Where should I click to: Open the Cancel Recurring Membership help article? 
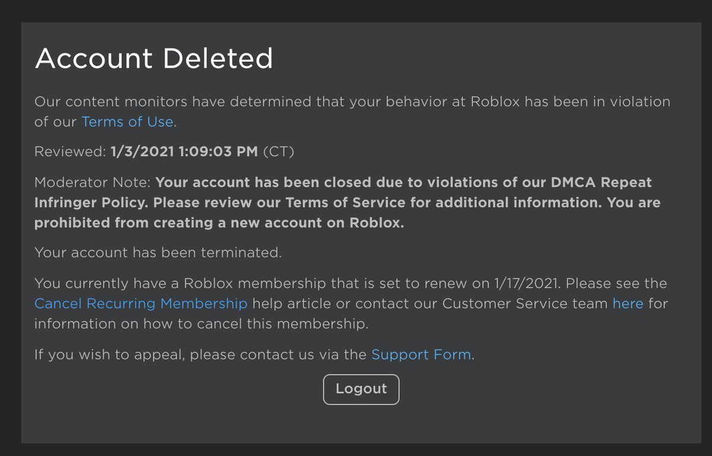[141, 303]
